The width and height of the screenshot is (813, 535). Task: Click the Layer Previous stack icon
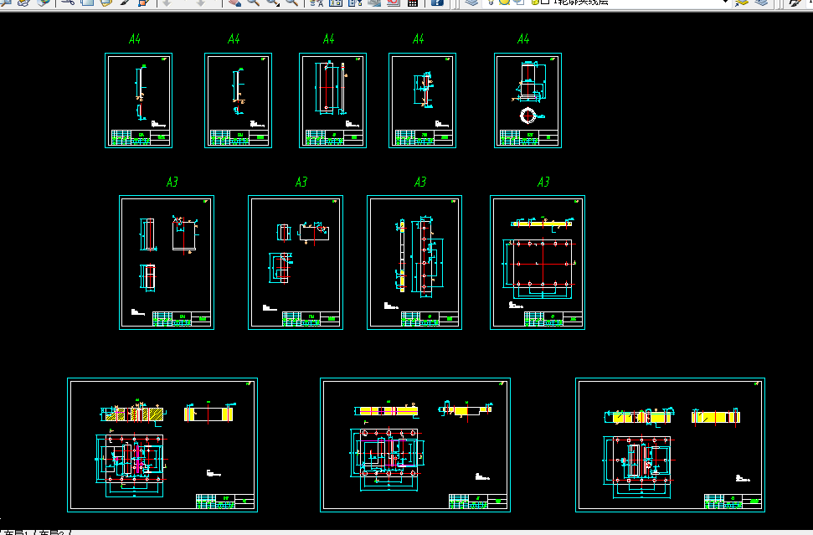[x=761, y=2]
